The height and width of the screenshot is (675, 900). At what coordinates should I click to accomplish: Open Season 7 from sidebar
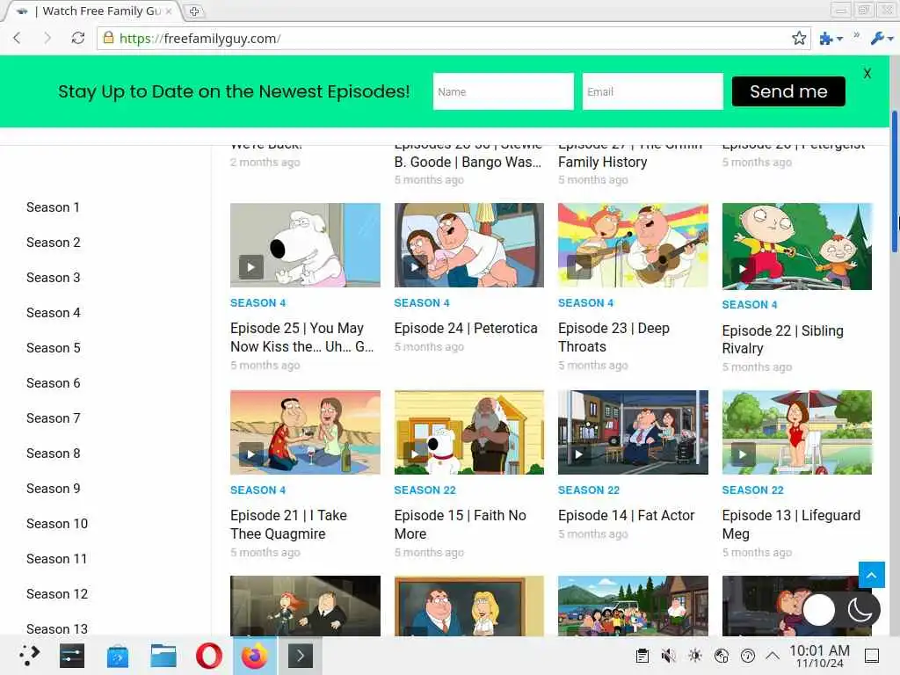coord(54,417)
